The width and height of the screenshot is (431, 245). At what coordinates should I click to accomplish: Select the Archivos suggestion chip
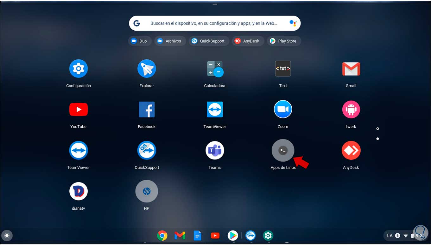click(170, 41)
